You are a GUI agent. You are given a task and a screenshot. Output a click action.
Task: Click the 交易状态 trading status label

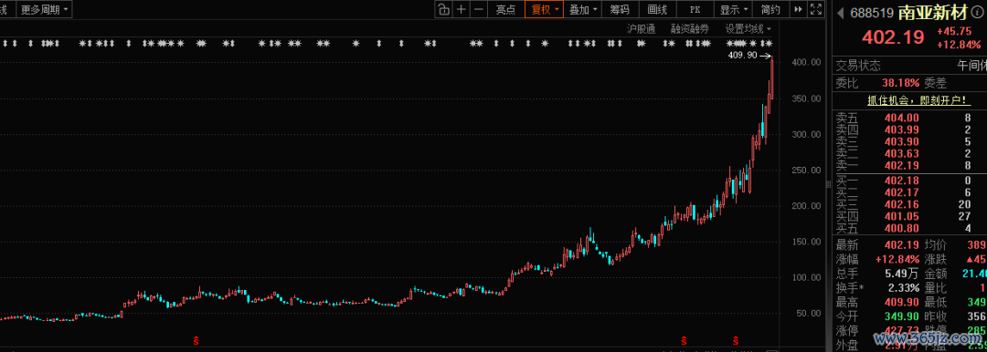pyautogui.click(x=858, y=66)
